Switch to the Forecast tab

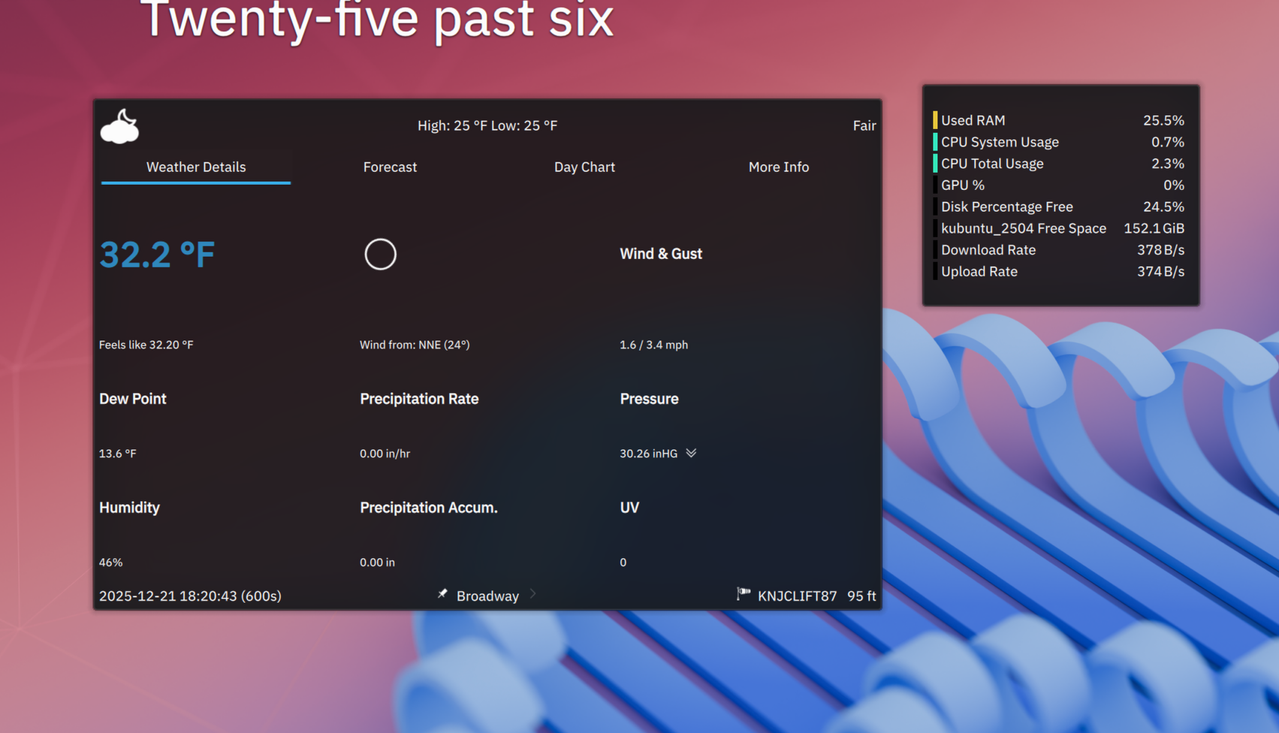pyautogui.click(x=390, y=167)
